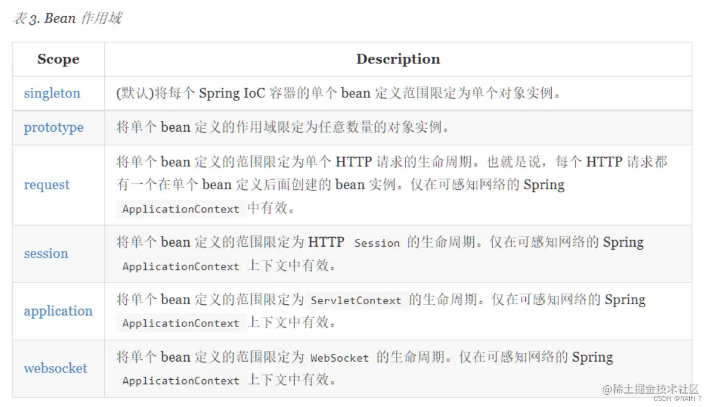Open the singleton scope link
Image resolution: width=711 pixels, height=407 pixels.
pyautogui.click(x=52, y=93)
